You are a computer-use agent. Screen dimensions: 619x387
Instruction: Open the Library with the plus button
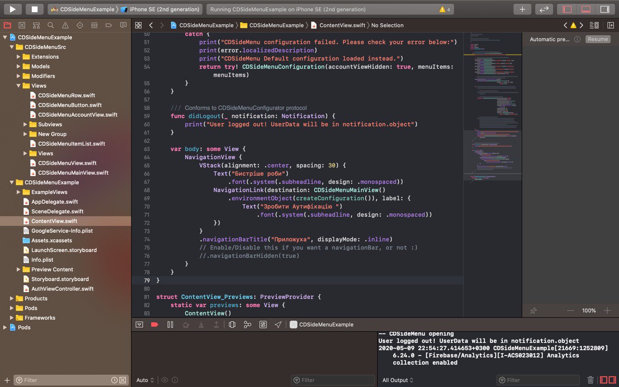pos(522,9)
